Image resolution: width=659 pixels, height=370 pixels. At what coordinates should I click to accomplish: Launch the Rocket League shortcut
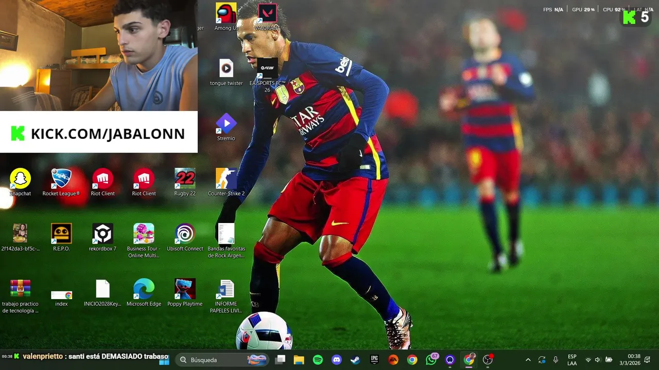(61, 182)
